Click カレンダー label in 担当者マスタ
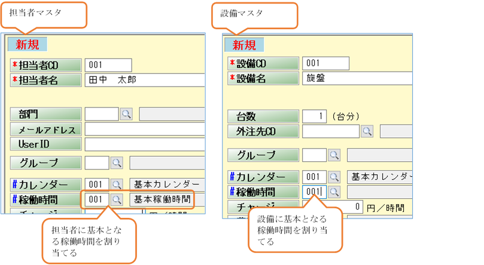Screen dimensions: 484x265 tap(45, 184)
